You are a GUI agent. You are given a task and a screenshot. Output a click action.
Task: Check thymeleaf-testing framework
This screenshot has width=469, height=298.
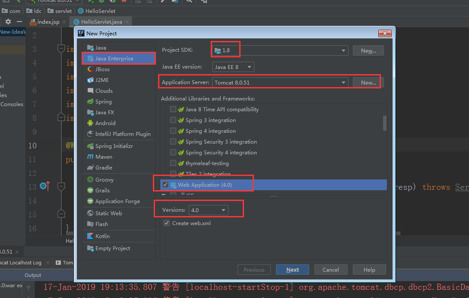173,163
